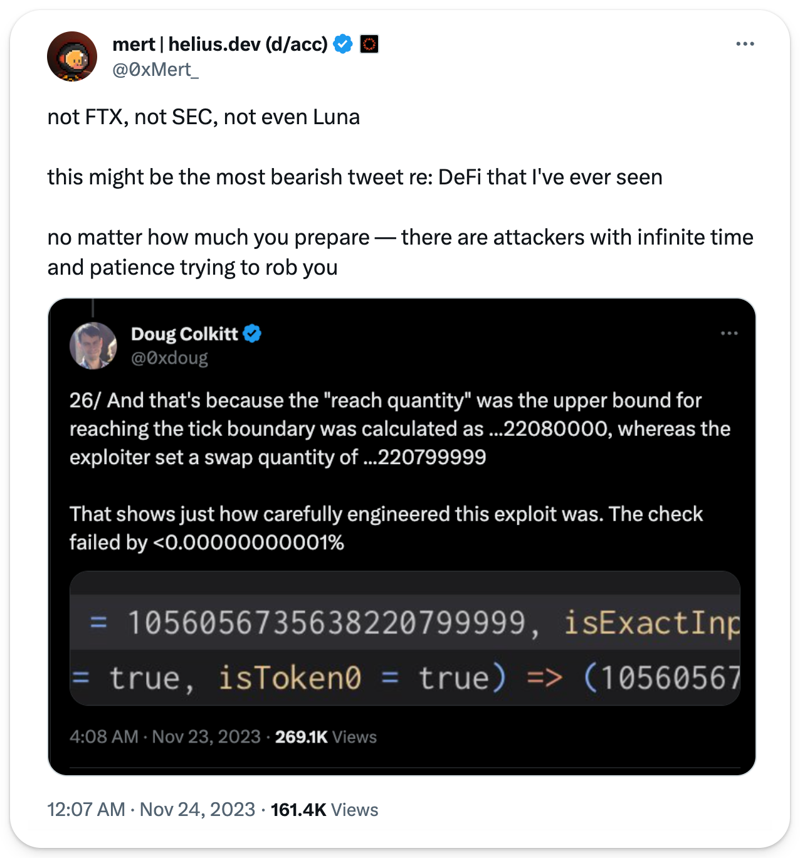Click the "That shows just how carefully engineered" paragraph

click(386, 527)
